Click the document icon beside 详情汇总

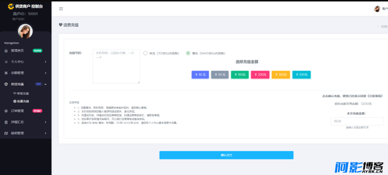pyautogui.click(x=6, y=122)
